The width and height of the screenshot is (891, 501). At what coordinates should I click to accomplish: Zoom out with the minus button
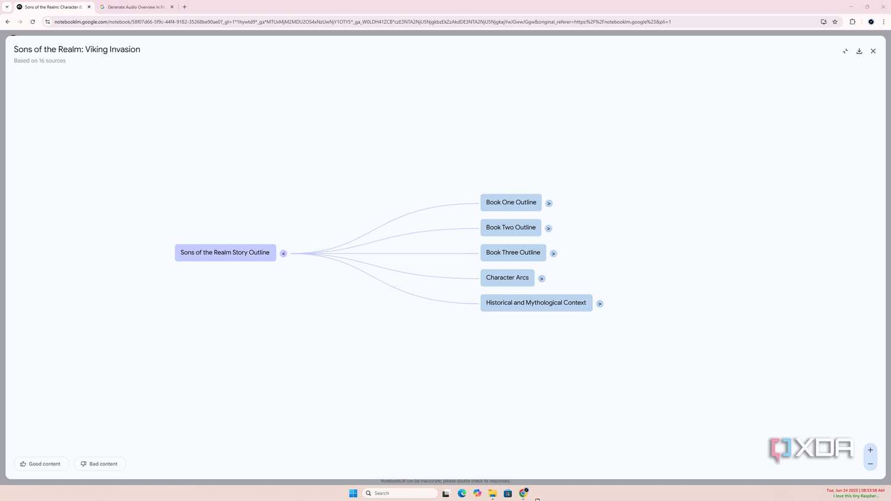tap(870, 464)
